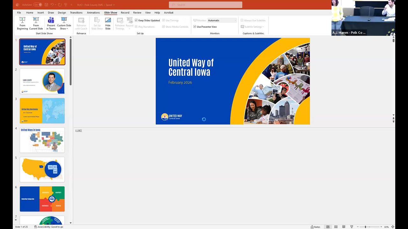Open Customize Quick Access Toolbar dropdown
Screen dimensions: 408x229
click(71, 5)
